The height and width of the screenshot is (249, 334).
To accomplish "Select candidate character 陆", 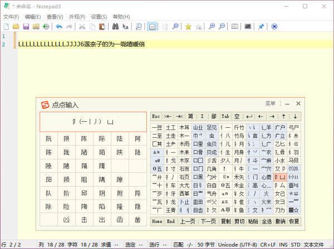I will point(120,139).
